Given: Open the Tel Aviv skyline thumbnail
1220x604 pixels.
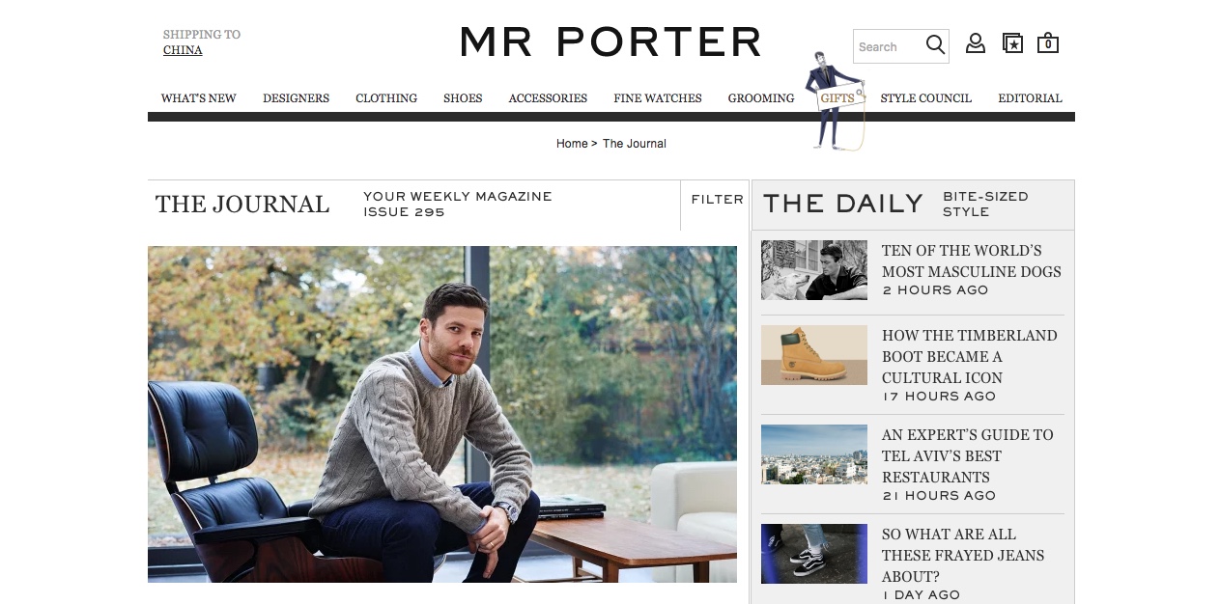Looking at the screenshot, I should [x=814, y=454].
